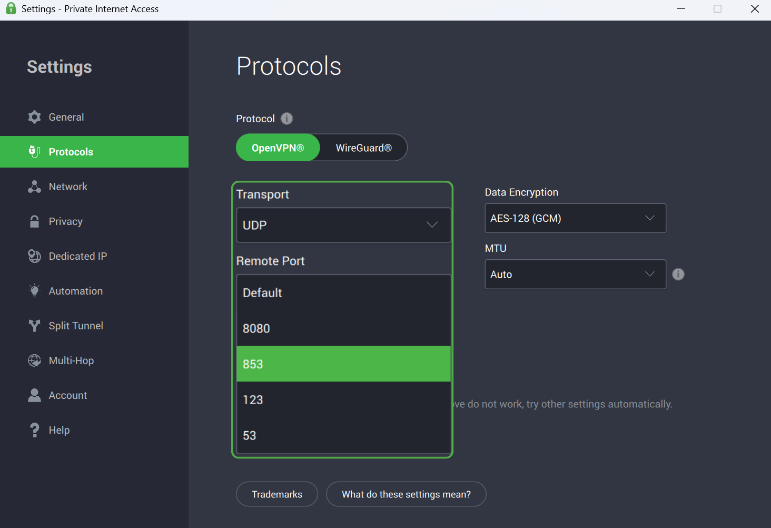Click the Help question mark icon
771x528 pixels.
(34, 430)
